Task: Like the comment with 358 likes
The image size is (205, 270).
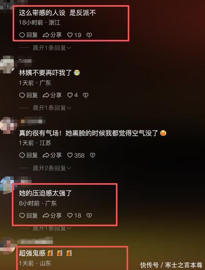Action: pos(76,155)
